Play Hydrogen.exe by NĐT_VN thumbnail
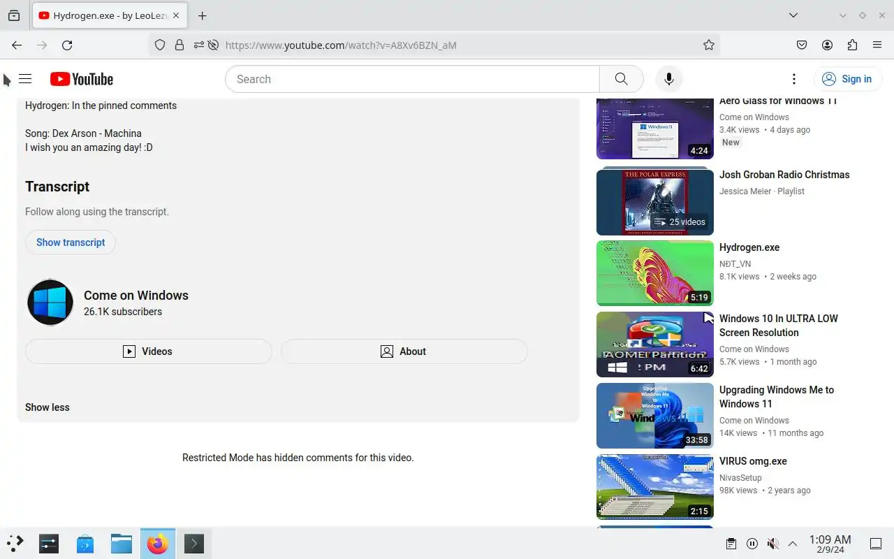Image resolution: width=894 pixels, height=559 pixels. 655,273
